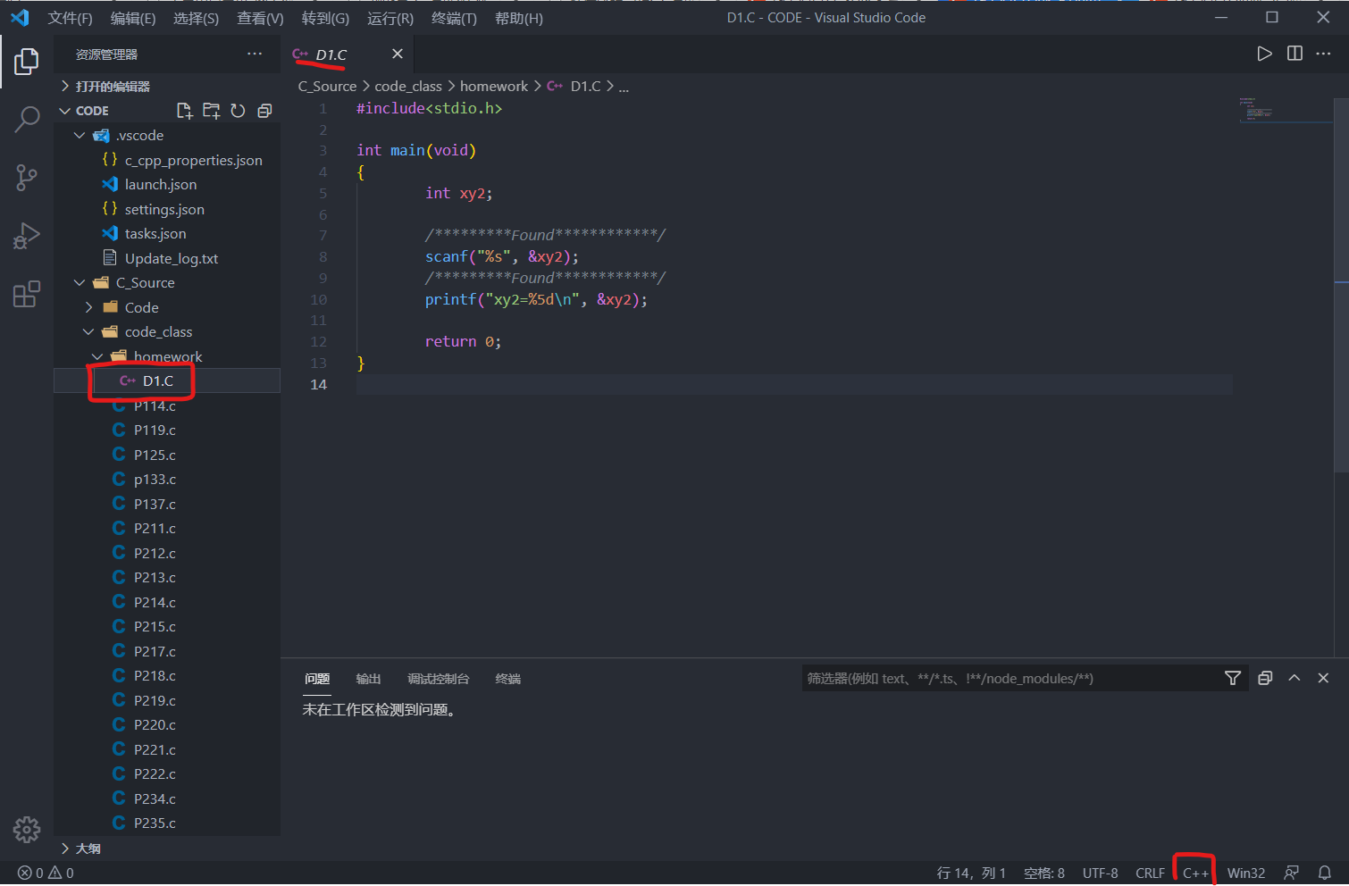Open the 运行(R) menu
The height and width of the screenshot is (886, 1349).
click(x=390, y=18)
